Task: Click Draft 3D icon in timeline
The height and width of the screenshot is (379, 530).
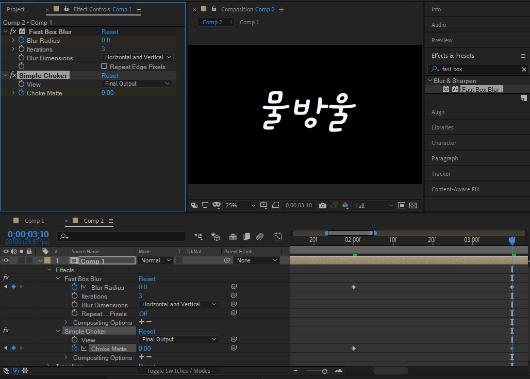Action: pos(216,237)
